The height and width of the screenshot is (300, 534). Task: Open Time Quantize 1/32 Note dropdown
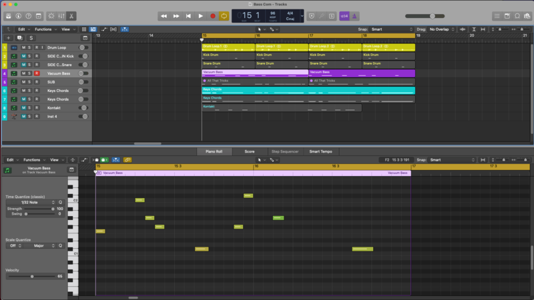tap(30, 202)
